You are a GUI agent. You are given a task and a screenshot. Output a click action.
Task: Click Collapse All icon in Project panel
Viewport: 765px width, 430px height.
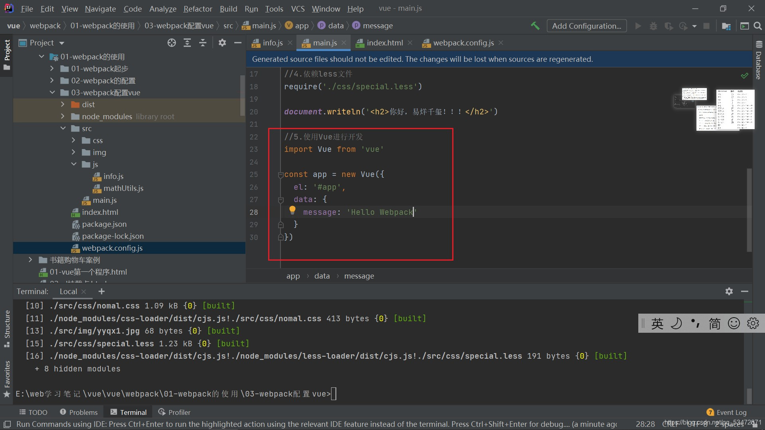203,43
